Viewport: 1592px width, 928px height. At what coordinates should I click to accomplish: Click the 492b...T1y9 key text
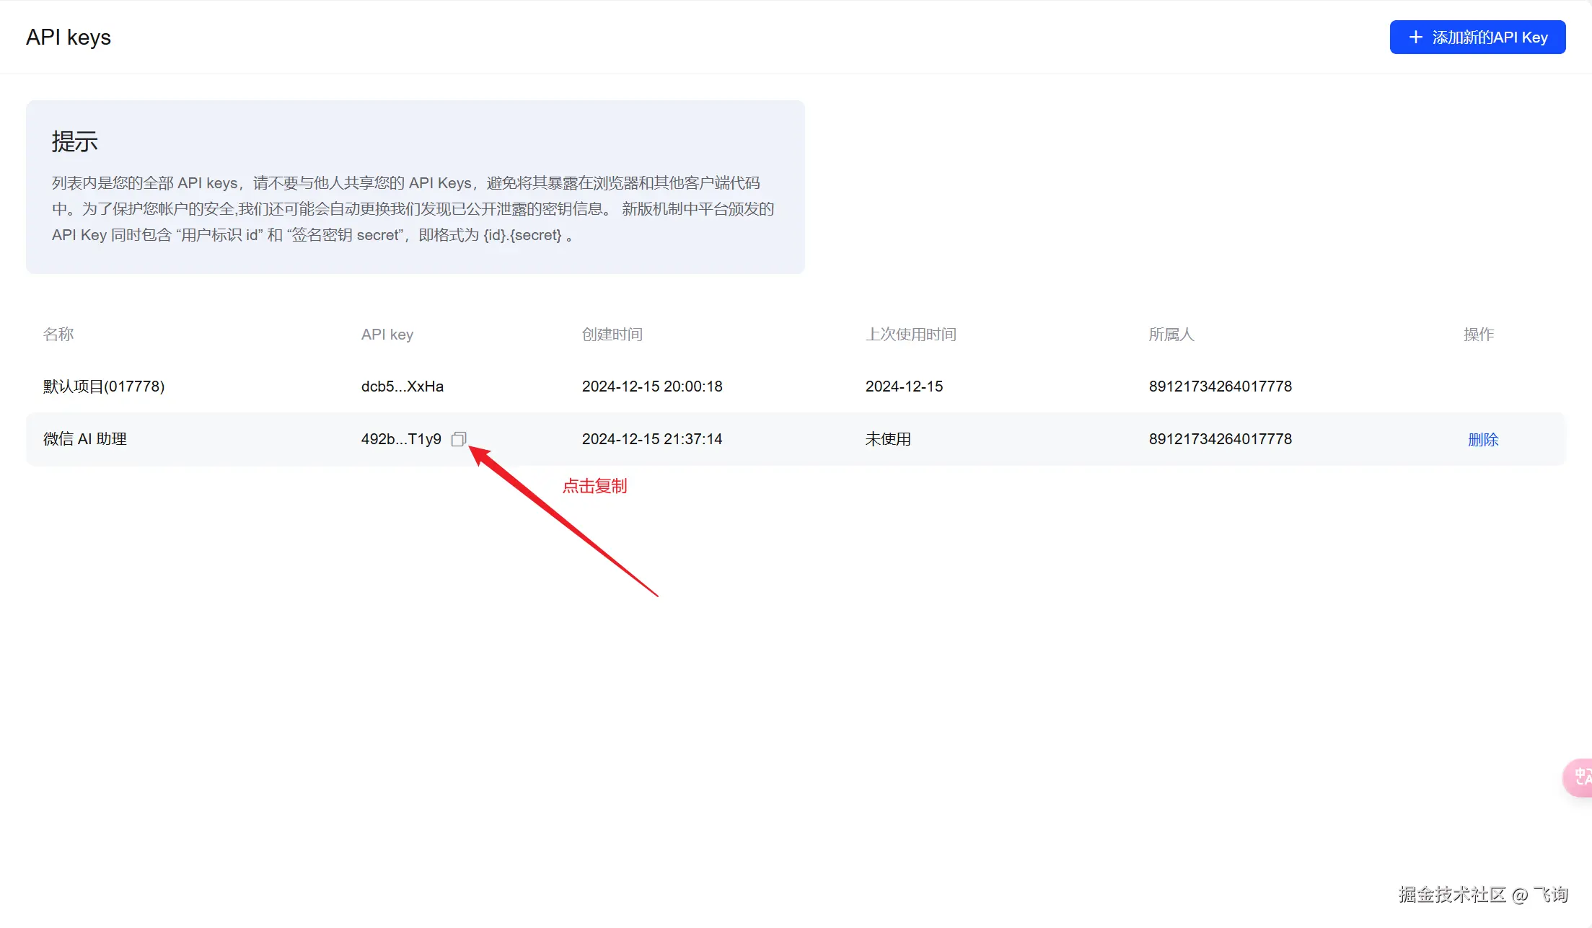(x=401, y=439)
